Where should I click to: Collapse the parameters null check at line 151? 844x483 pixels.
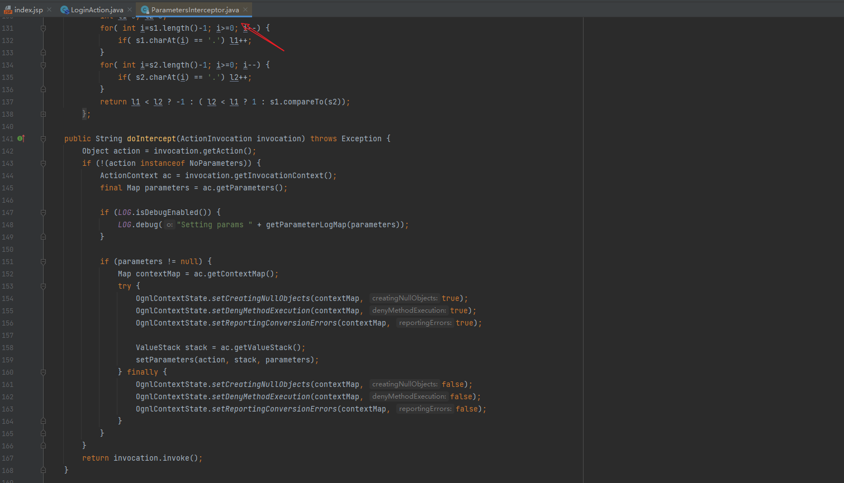click(43, 261)
